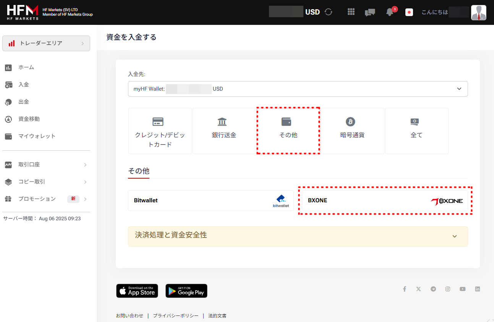
Task: Click the 新 badge beside プロモーション
Action: (x=73, y=199)
